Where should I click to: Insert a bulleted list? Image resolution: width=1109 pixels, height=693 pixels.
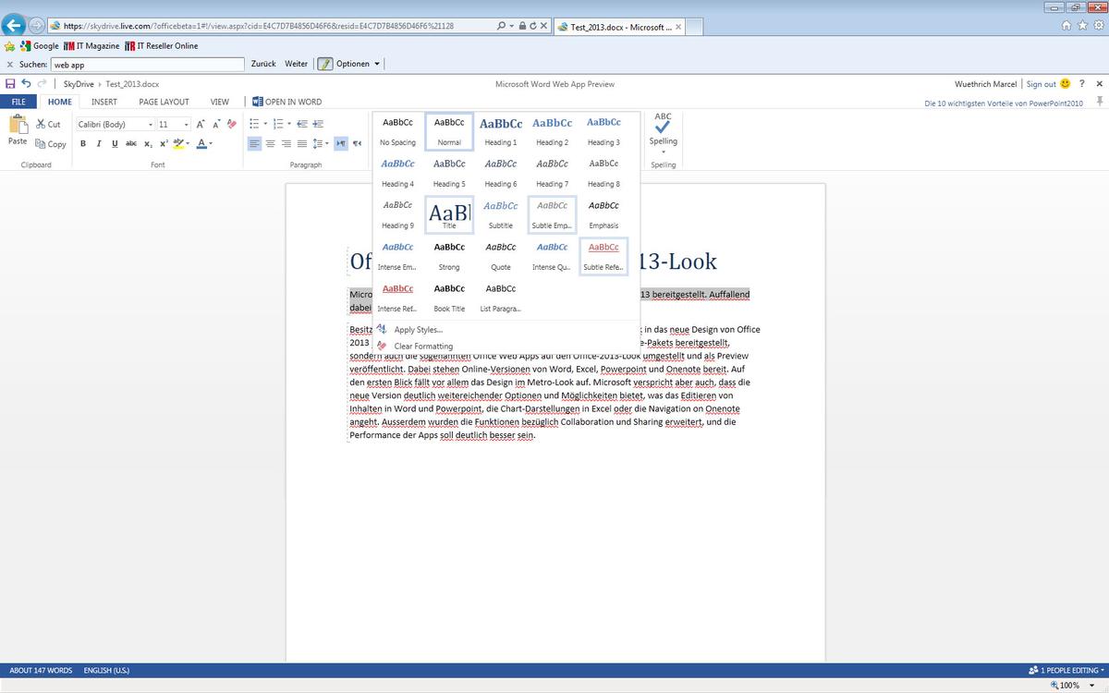(x=254, y=124)
